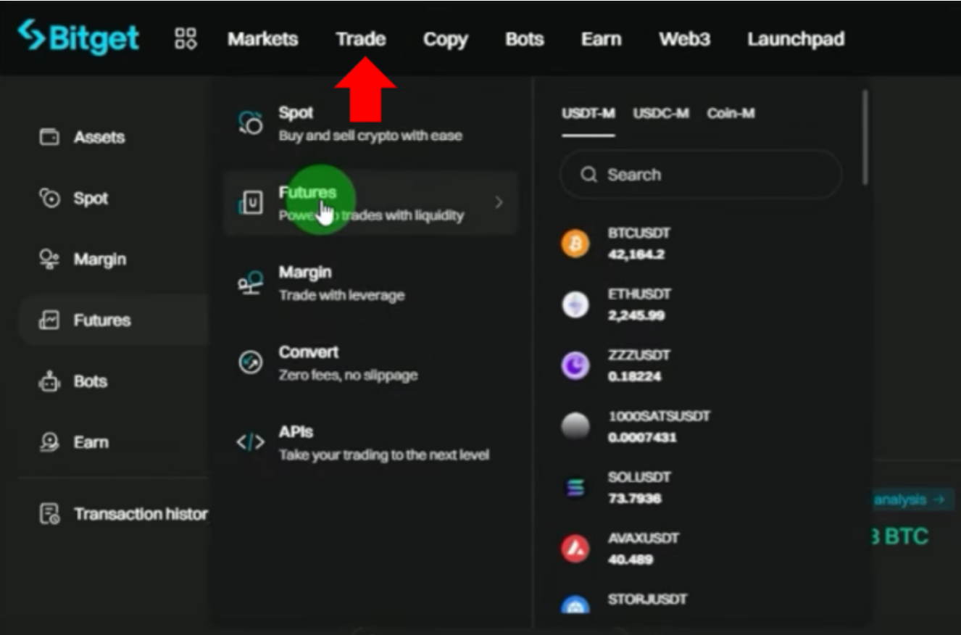Open the Launchpad menu
Image resolution: width=961 pixels, height=635 pixels.
(796, 39)
